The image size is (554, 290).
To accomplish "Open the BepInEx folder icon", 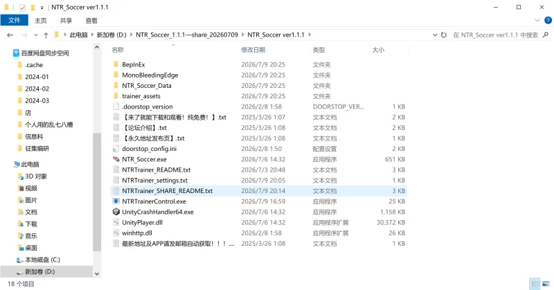I will pos(116,64).
